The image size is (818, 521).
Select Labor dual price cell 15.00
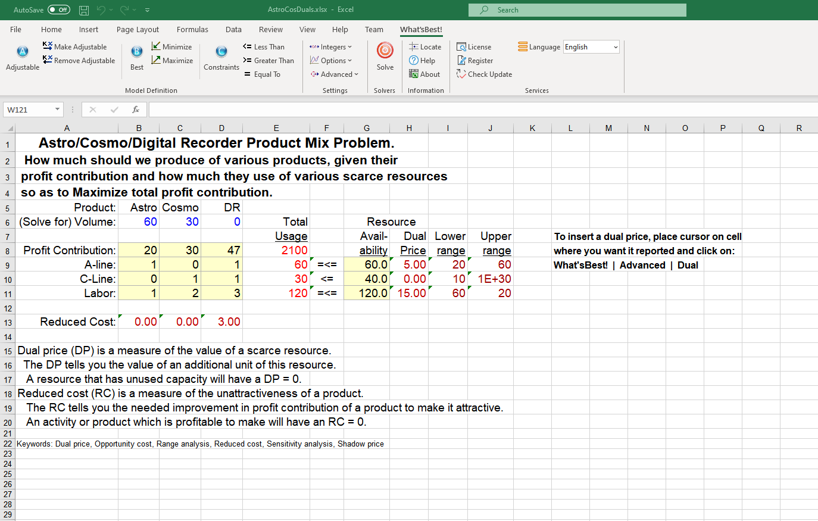coord(409,294)
